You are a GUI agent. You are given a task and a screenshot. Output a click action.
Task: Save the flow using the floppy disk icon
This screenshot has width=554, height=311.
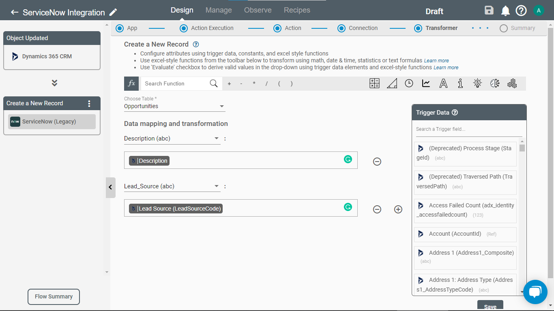pos(489,11)
